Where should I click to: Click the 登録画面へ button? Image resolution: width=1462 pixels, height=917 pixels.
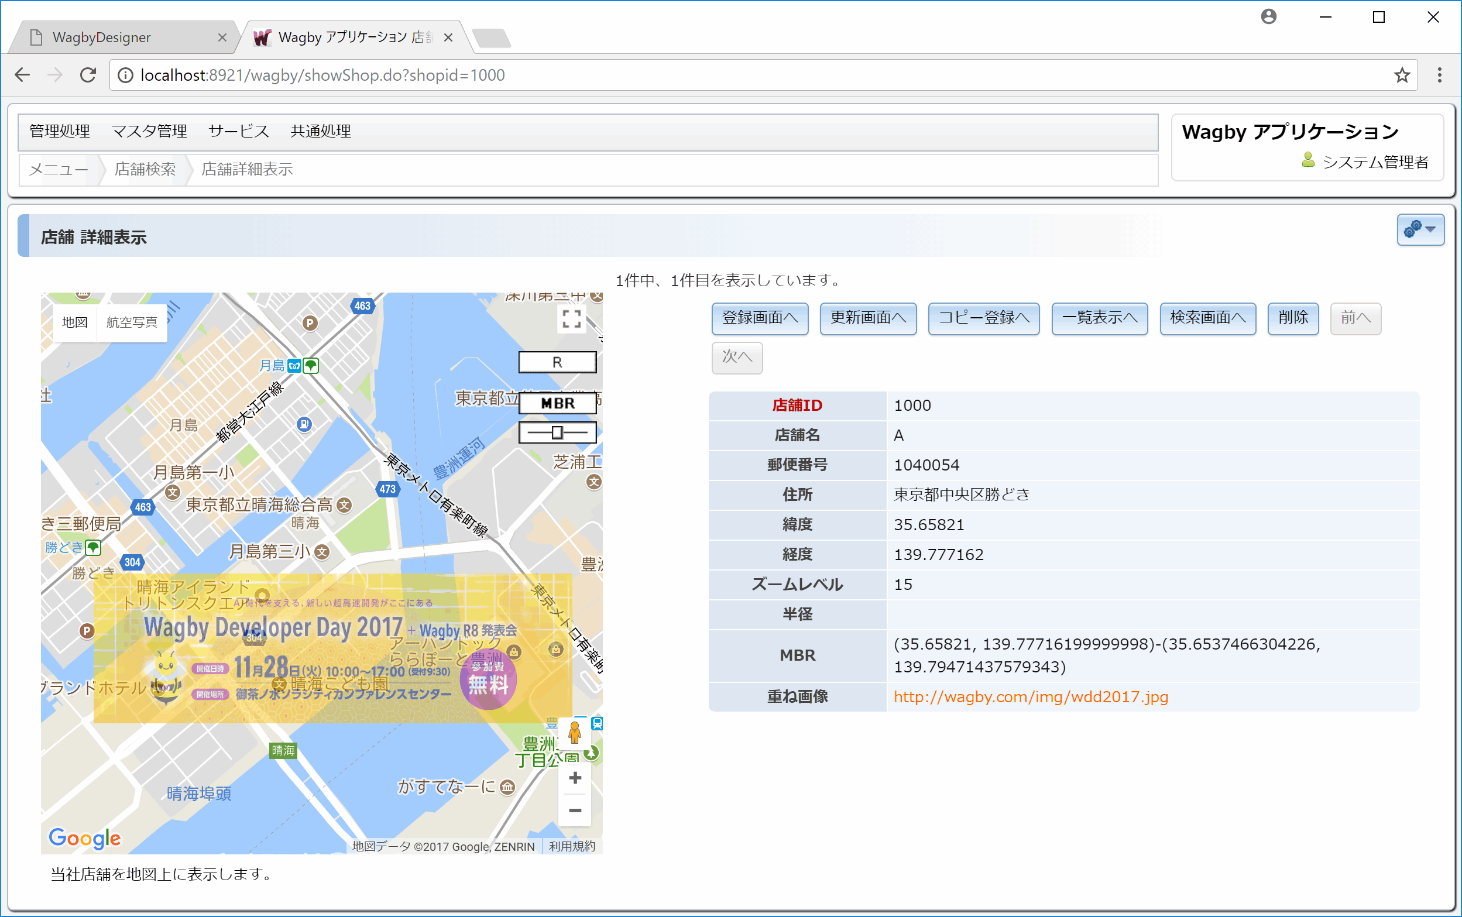pos(760,318)
